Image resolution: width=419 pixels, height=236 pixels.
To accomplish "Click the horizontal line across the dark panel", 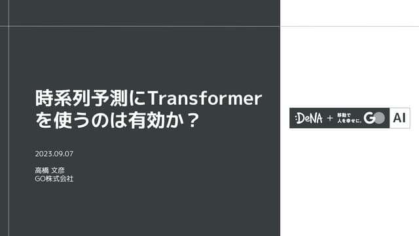I will tap(140, 26).
